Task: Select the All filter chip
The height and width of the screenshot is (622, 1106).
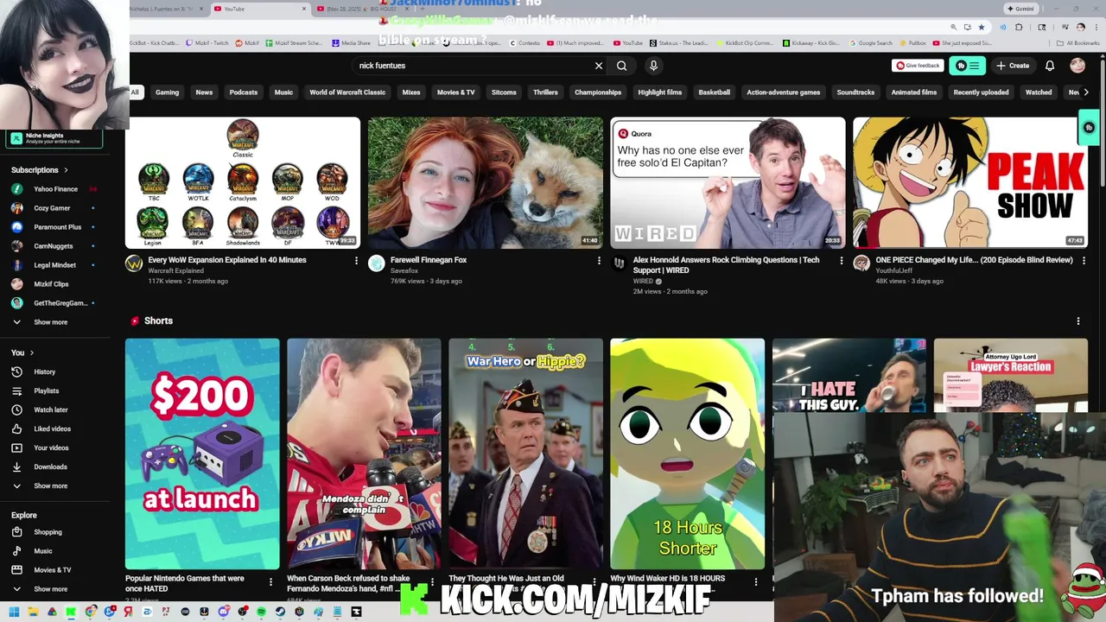Action: [135, 92]
